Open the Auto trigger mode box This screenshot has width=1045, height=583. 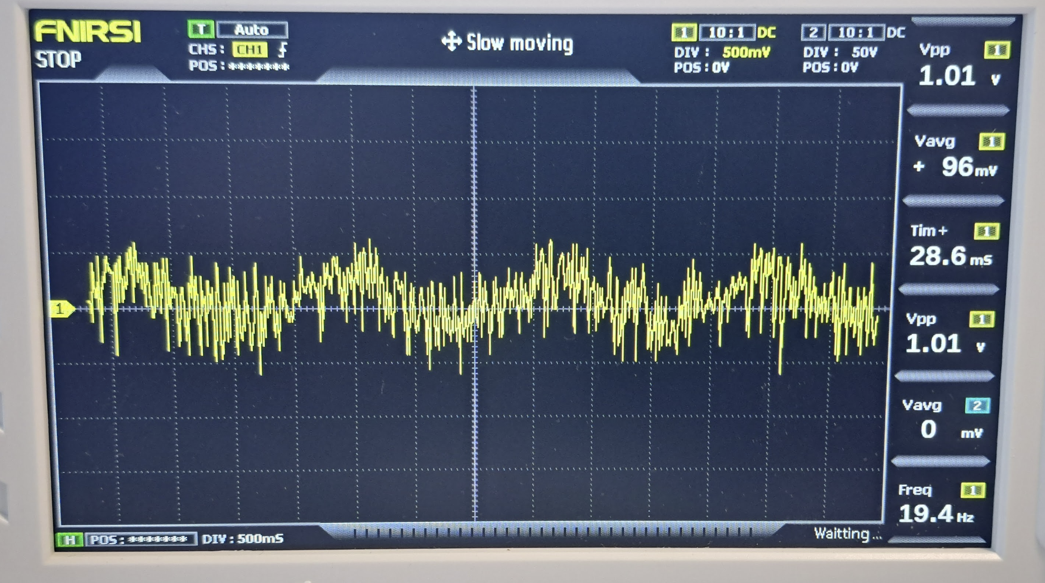252,30
